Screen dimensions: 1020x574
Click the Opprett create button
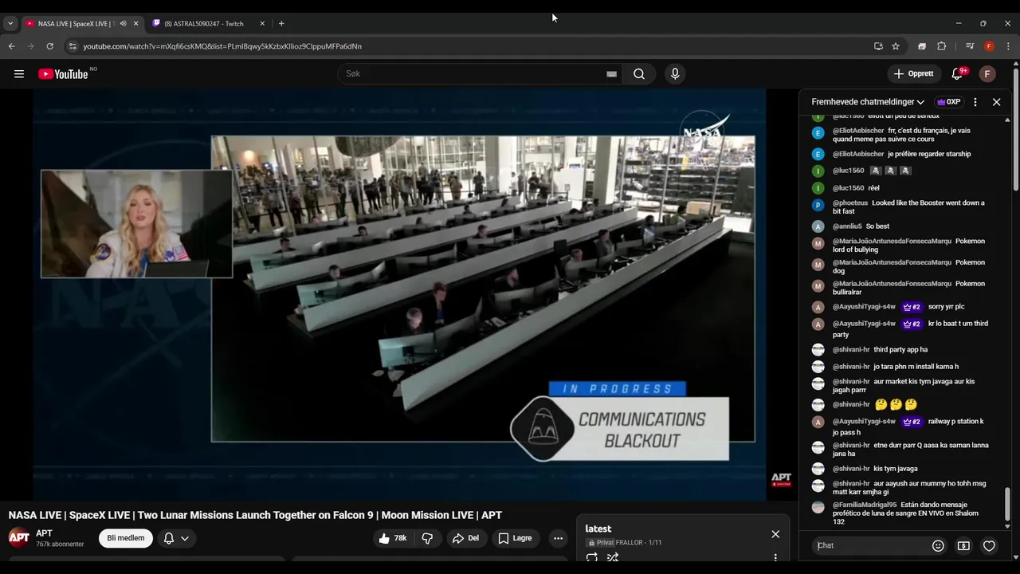[x=914, y=74]
